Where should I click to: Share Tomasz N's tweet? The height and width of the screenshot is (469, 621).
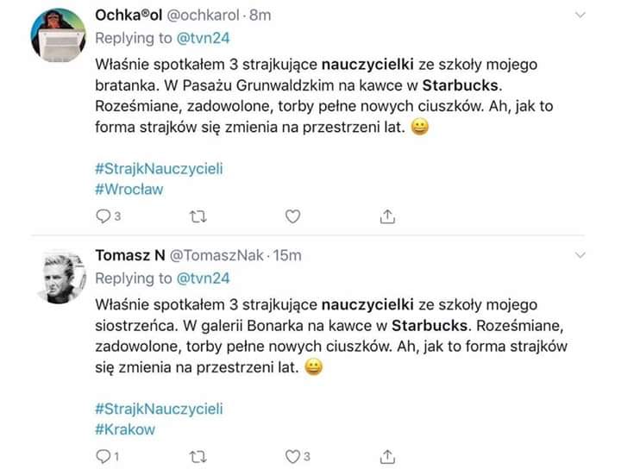pyautogui.click(x=387, y=455)
